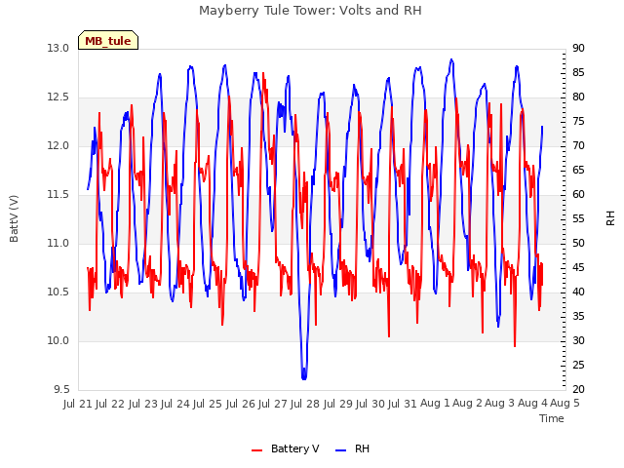
Task: Click the 'Aug 3' date tick label
Action: pyautogui.click(x=500, y=403)
